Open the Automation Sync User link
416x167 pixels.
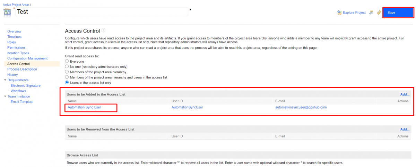coord(84,107)
